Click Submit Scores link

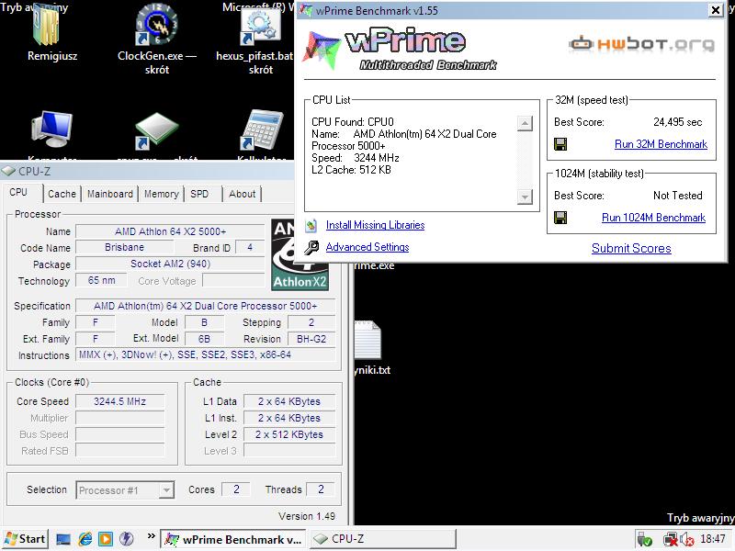click(x=631, y=248)
